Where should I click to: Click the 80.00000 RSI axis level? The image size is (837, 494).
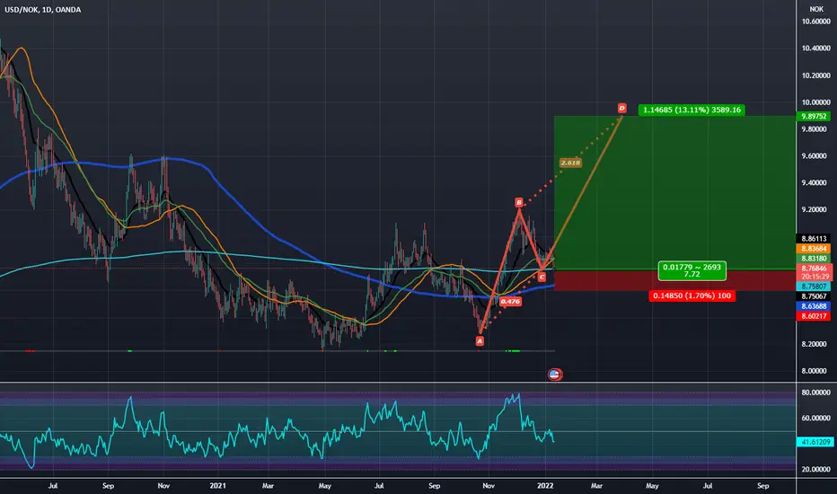point(816,393)
